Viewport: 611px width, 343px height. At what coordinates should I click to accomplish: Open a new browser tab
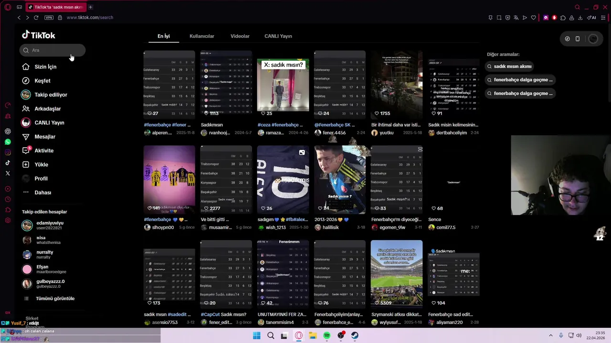[90, 7]
